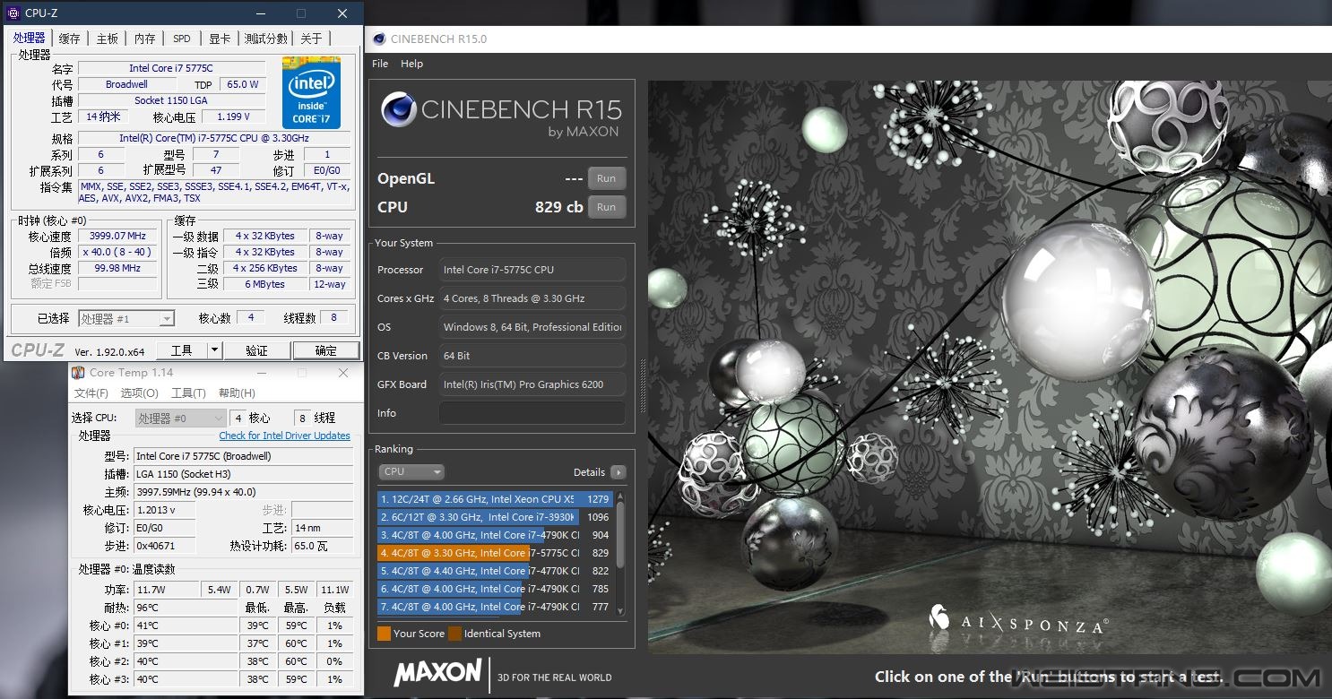Click the Intel Core i7 logo in CPU-Z
1332x699 pixels.
(x=311, y=92)
